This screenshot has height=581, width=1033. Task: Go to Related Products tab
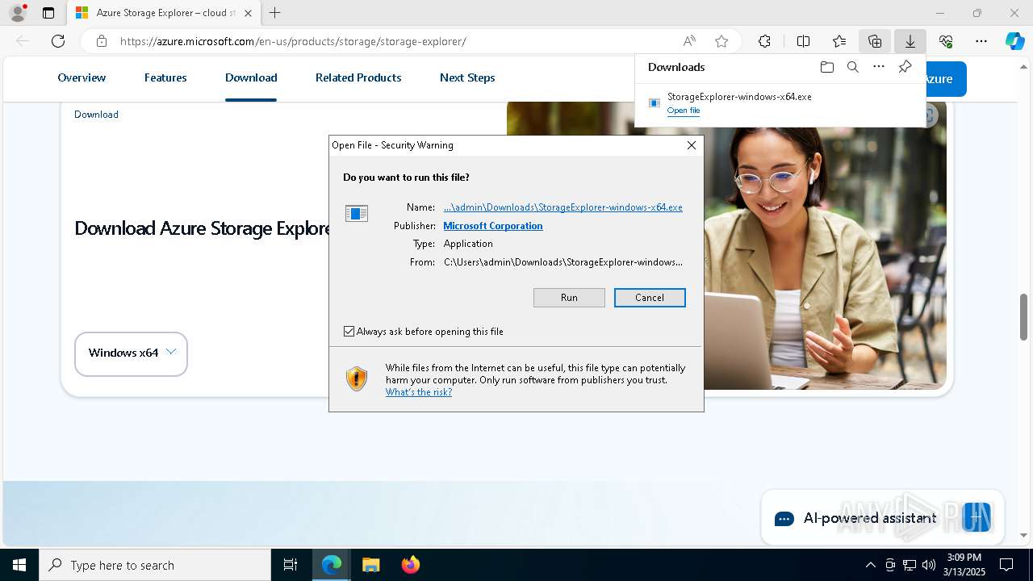pyautogui.click(x=358, y=77)
